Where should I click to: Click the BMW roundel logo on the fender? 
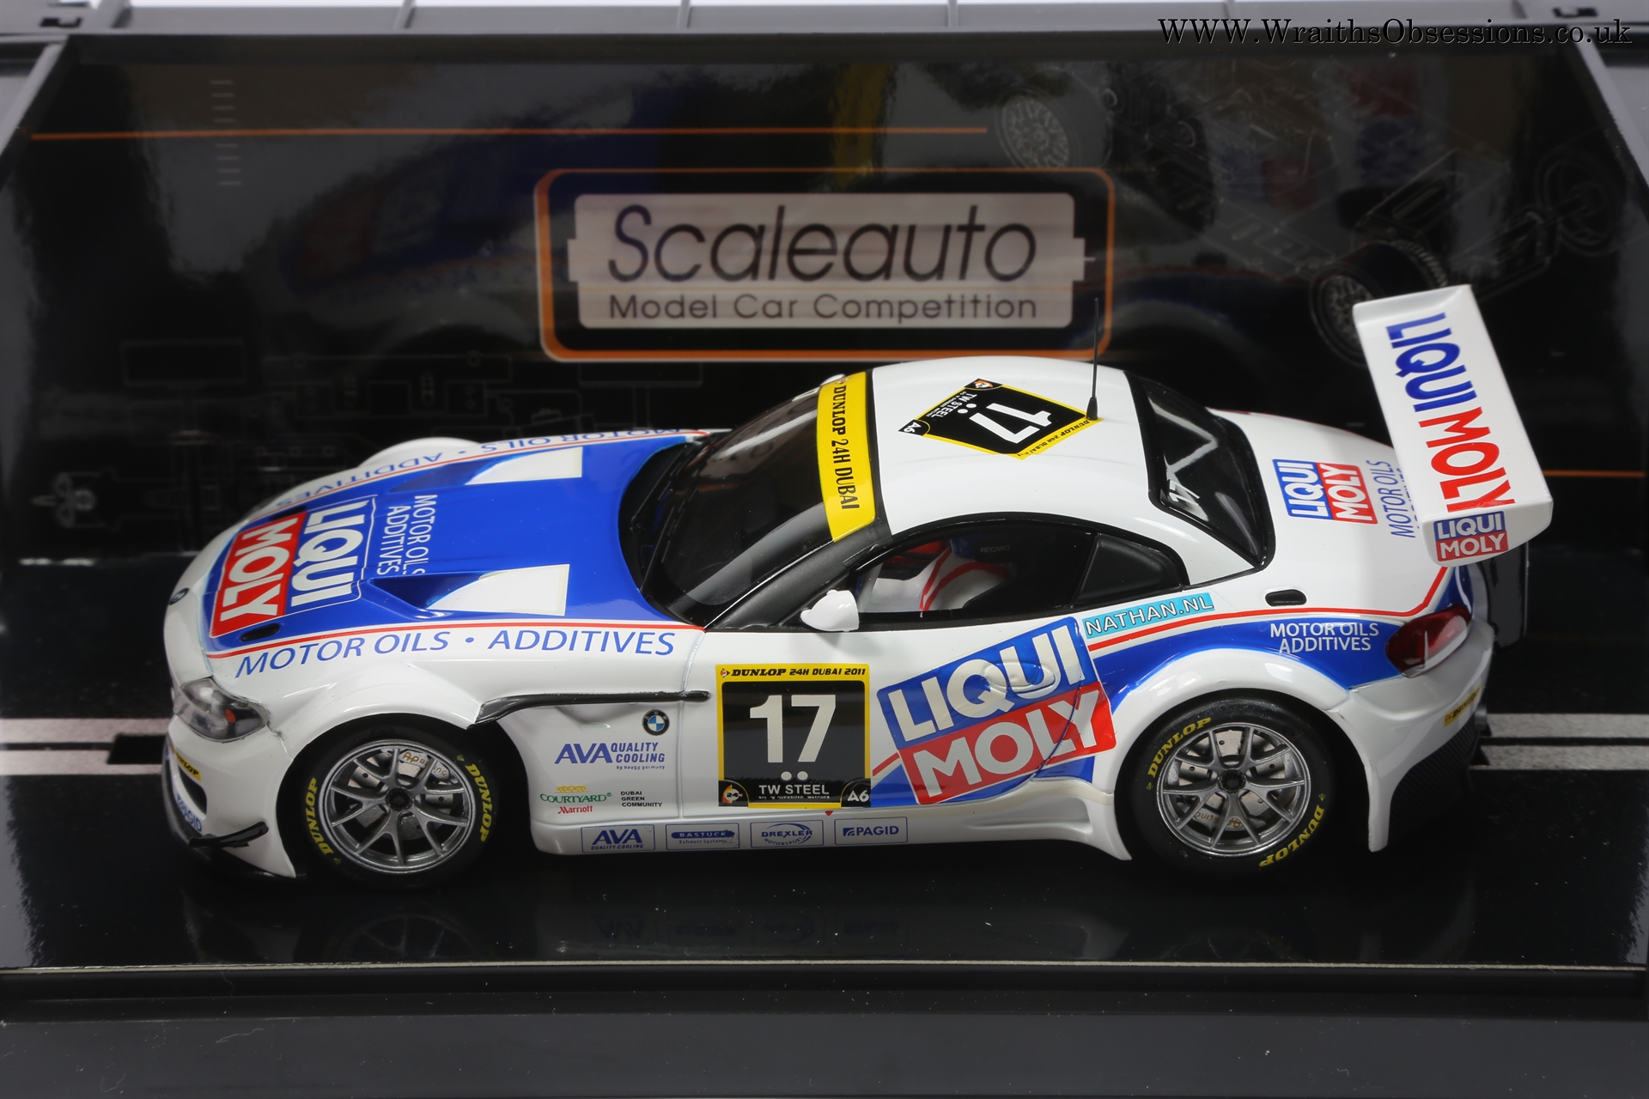655,722
